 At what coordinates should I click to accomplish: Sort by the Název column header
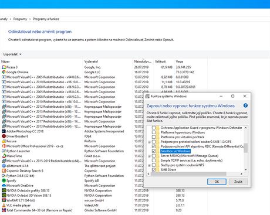click(5, 62)
